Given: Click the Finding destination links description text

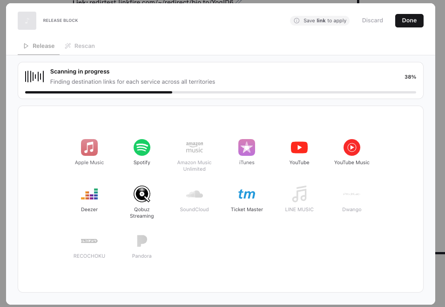Looking at the screenshot, I should click(x=133, y=82).
